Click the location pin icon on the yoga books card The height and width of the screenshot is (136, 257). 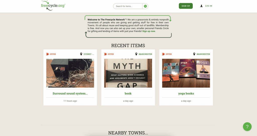pos(194,54)
